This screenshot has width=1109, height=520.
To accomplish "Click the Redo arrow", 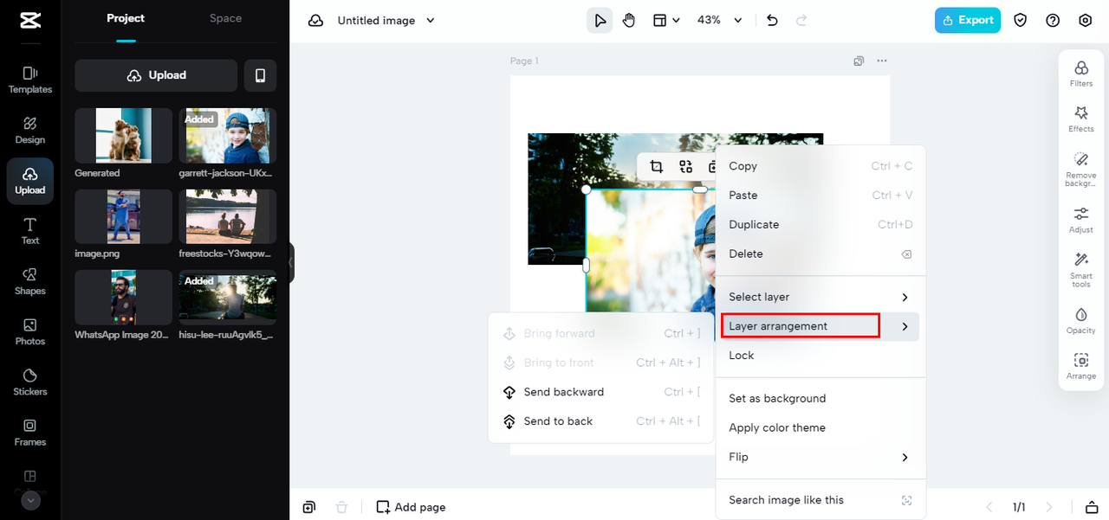I will (801, 20).
